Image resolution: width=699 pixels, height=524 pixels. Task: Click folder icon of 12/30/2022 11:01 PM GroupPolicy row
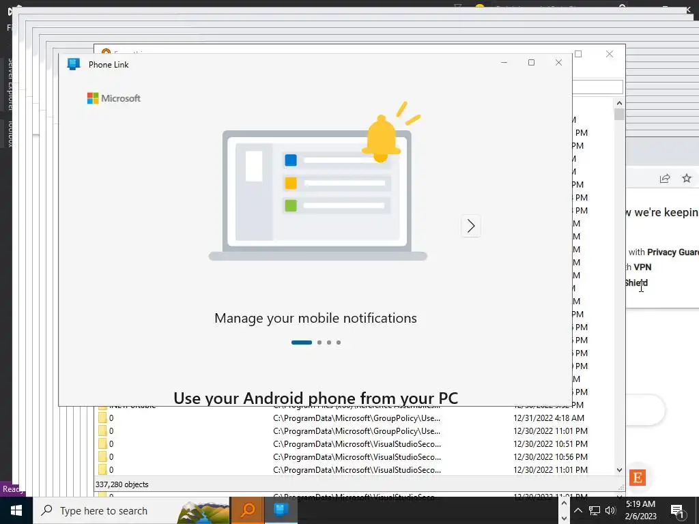click(x=102, y=431)
